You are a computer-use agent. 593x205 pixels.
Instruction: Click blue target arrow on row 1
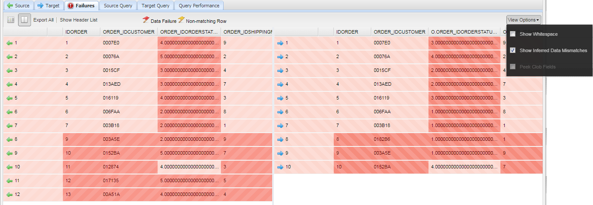coord(281,43)
